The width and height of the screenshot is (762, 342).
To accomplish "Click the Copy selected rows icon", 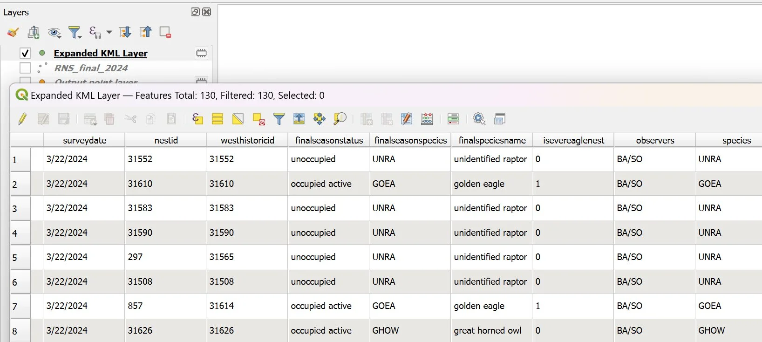I will point(150,119).
